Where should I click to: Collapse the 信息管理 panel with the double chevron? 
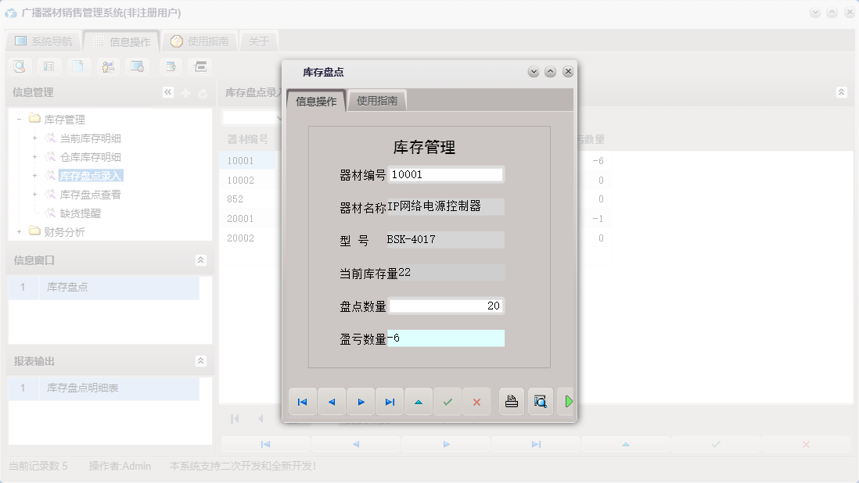(x=167, y=91)
